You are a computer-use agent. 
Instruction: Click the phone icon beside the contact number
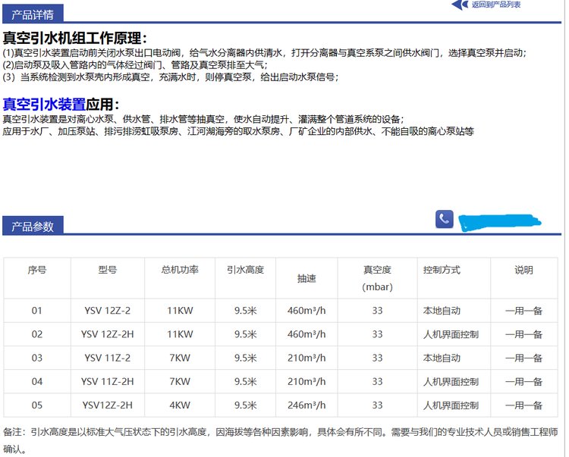[445, 219]
